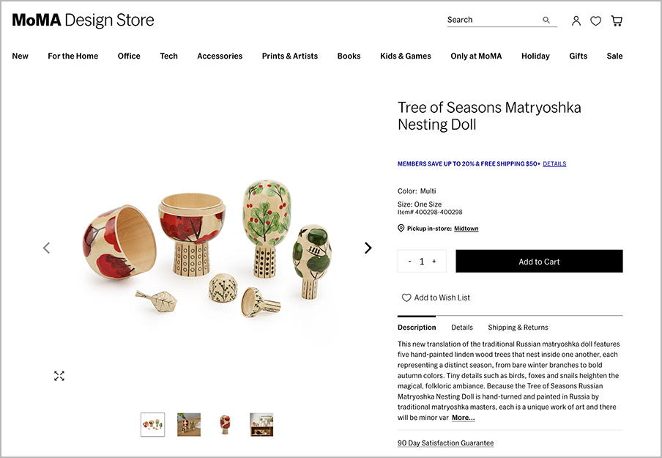Select the second product thumbnail
The height and width of the screenshot is (458, 662).
(189, 424)
